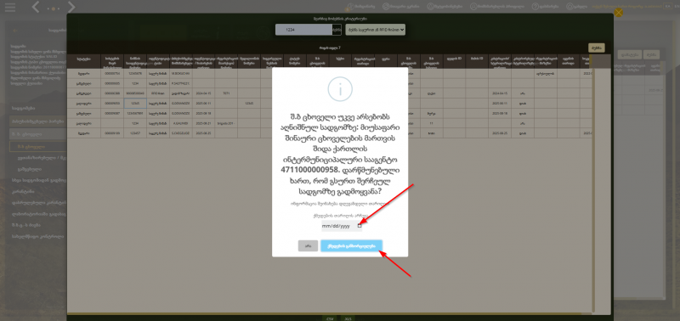Select the table cell 2025-08-21
Image resolution: width=680 pixels, height=321 pixels.
(x=203, y=123)
